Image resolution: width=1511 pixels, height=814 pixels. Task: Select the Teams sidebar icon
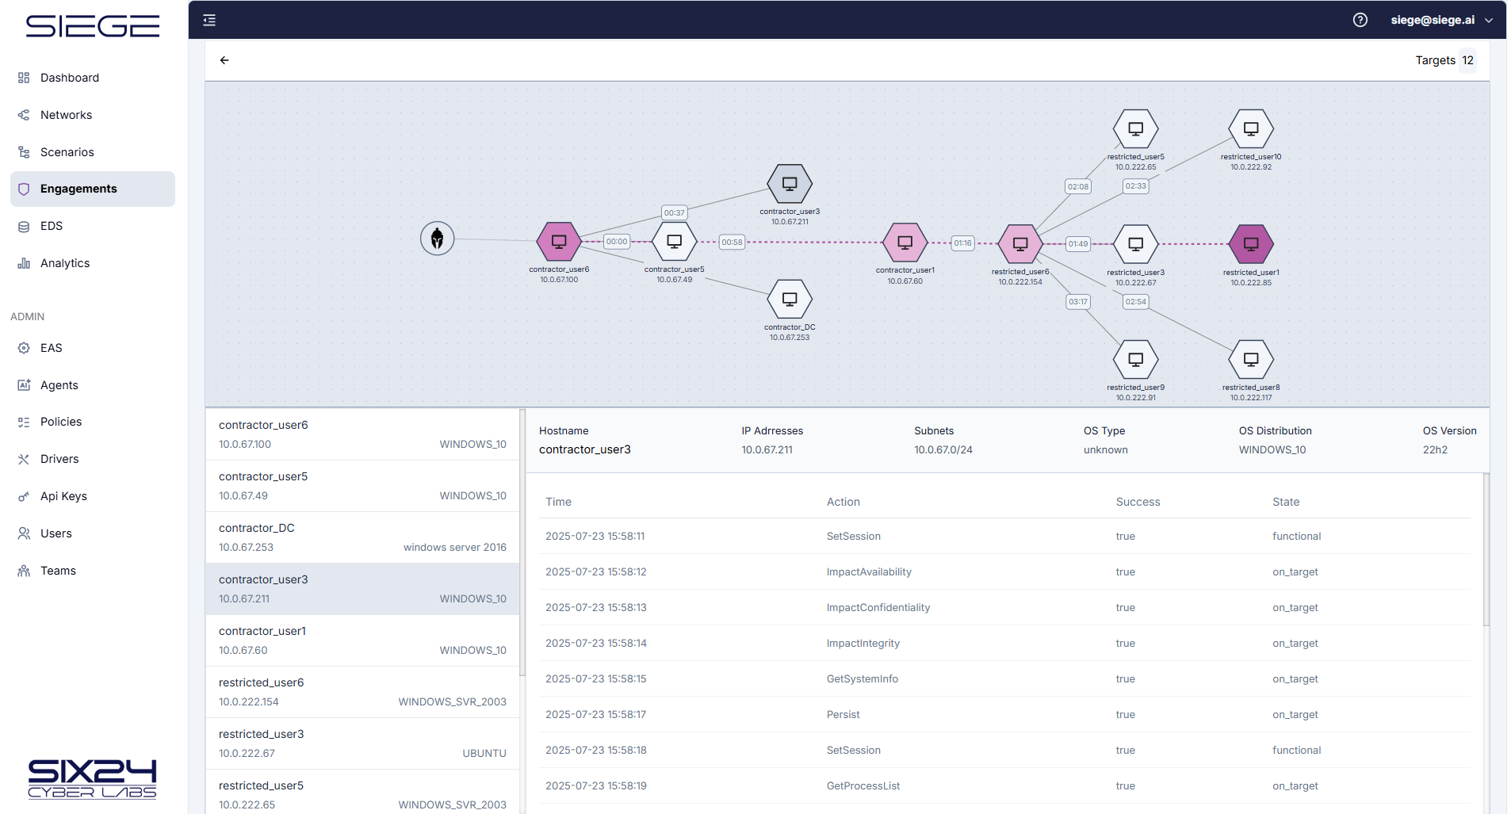tap(23, 570)
